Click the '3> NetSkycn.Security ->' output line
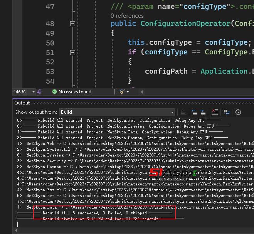 [135, 161]
